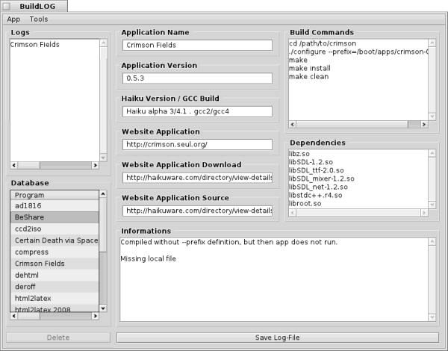Click into the Application Version field
The height and width of the screenshot is (351, 448).
point(197,78)
